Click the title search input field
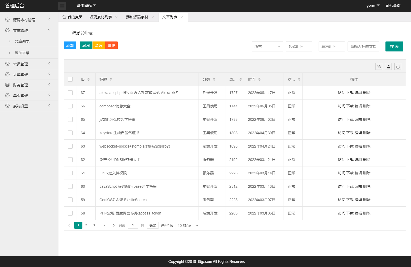The height and width of the screenshot is (267, 411). [363, 46]
